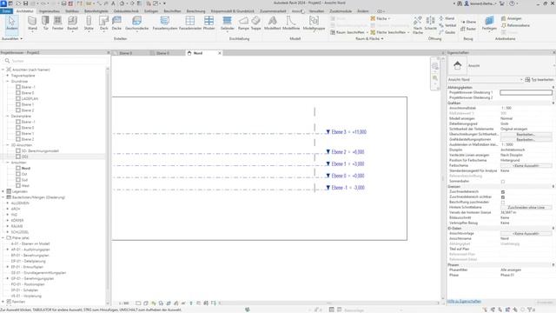
Task: Click the Fassadenraster curtain grid tool
Action: click(x=190, y=23)
